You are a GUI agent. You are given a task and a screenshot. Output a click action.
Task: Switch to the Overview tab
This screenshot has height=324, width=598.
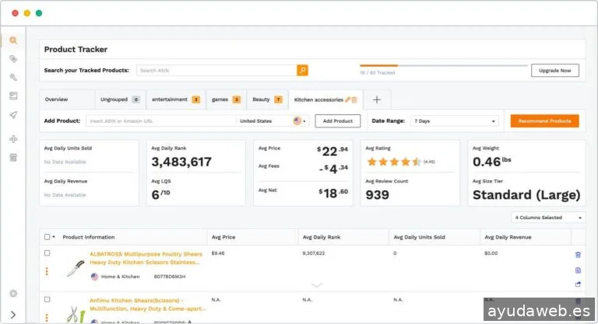pos(57,99)
